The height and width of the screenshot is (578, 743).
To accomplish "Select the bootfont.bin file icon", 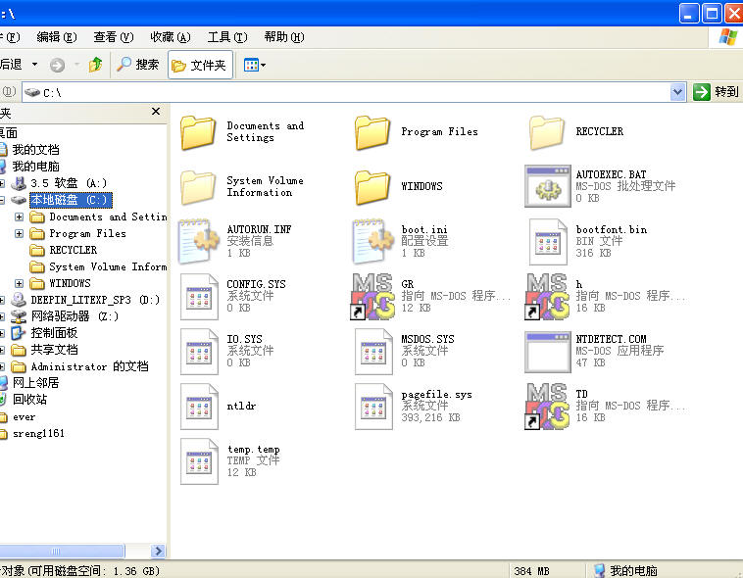I will 548,242.
